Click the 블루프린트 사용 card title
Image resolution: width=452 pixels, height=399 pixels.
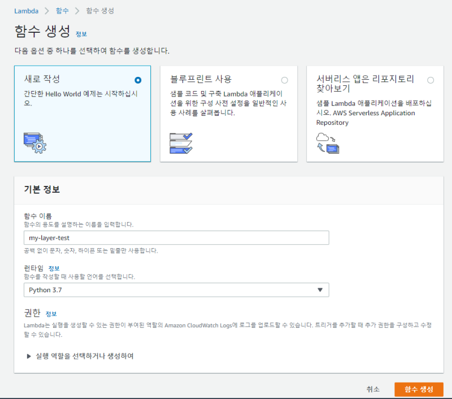(201, 79)
